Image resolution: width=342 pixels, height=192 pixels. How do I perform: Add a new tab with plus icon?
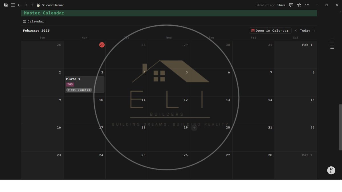[x=32, y=5]
